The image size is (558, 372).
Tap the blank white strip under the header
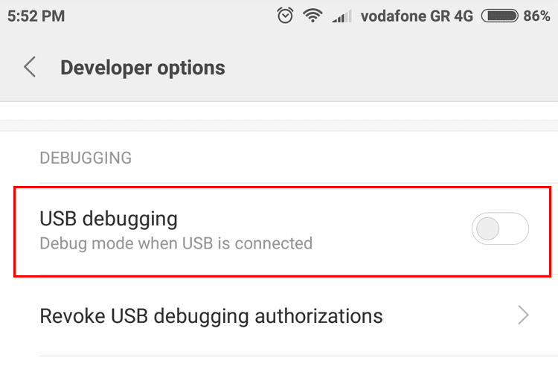279,111
